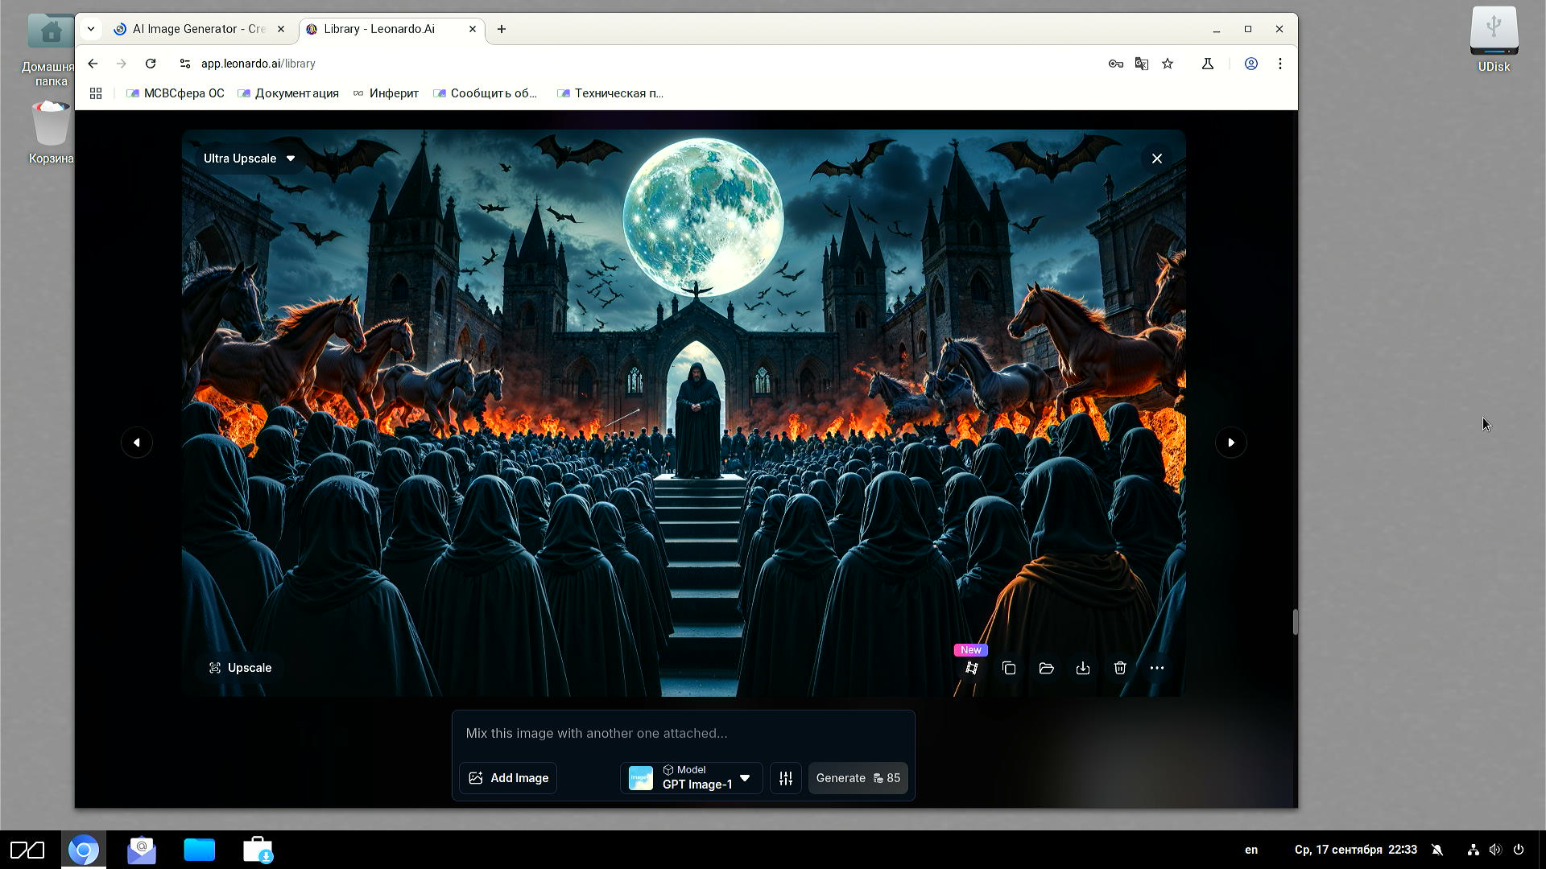Download the image with download icon
The height and width of the screenshot is (869, 1546).
click(x=1083, y=668)
